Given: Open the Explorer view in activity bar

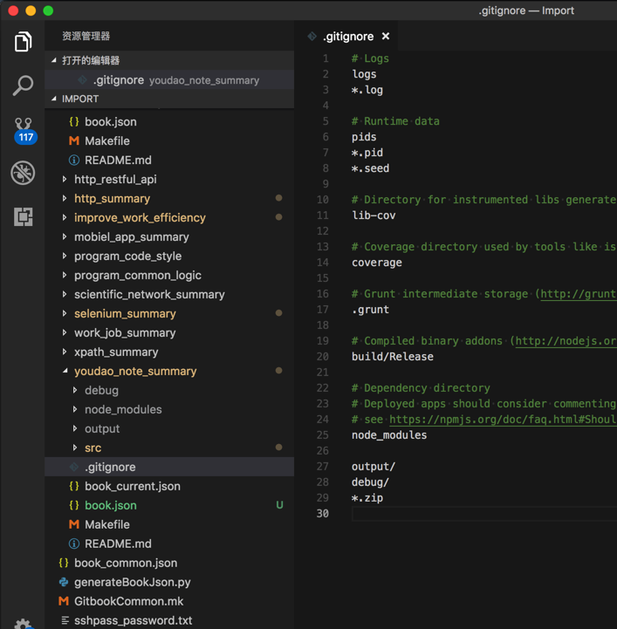Looking at the screenshot, I should tap(23, 42).
